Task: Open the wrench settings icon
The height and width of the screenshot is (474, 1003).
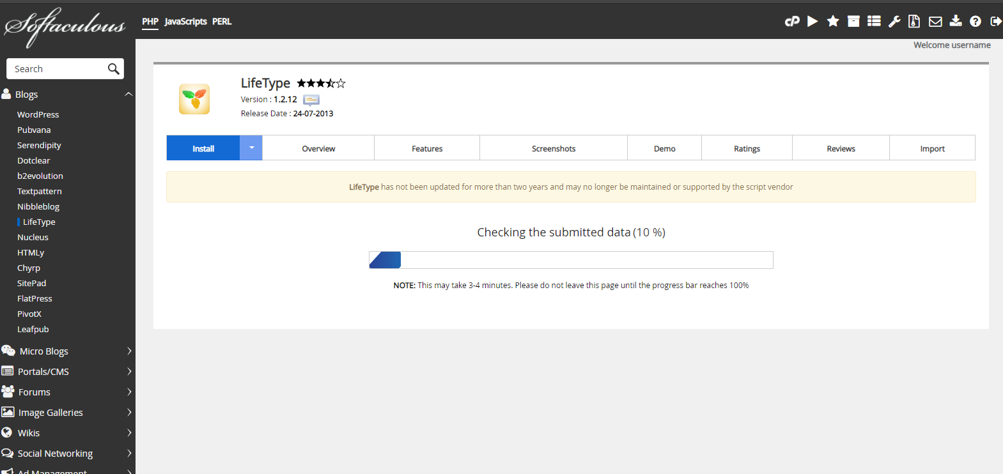Action: pyautogui.click(x=894, y=21)
